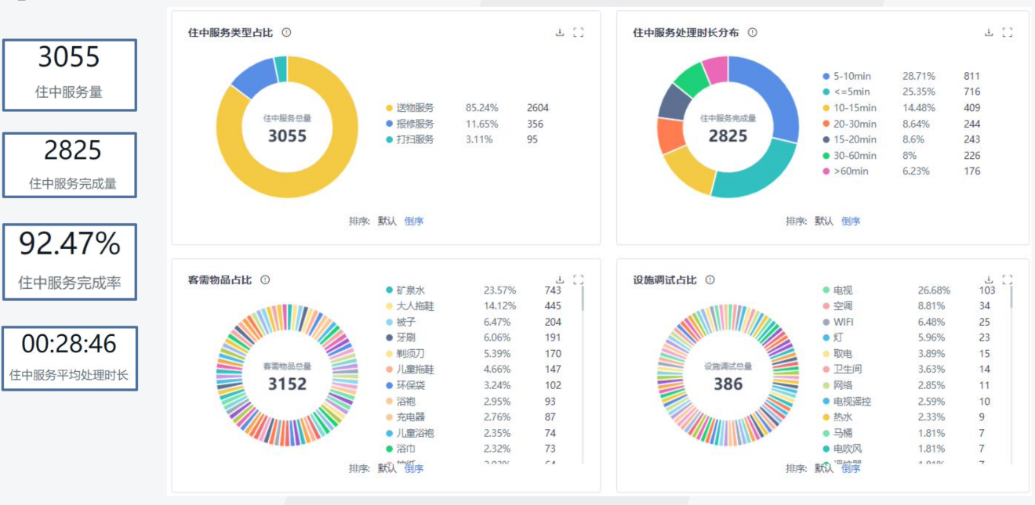Screen dimensions: 1035x505
Task: Expand 住中服务类型占比 chart to fullscreen
Action: [x=579, y=33]
